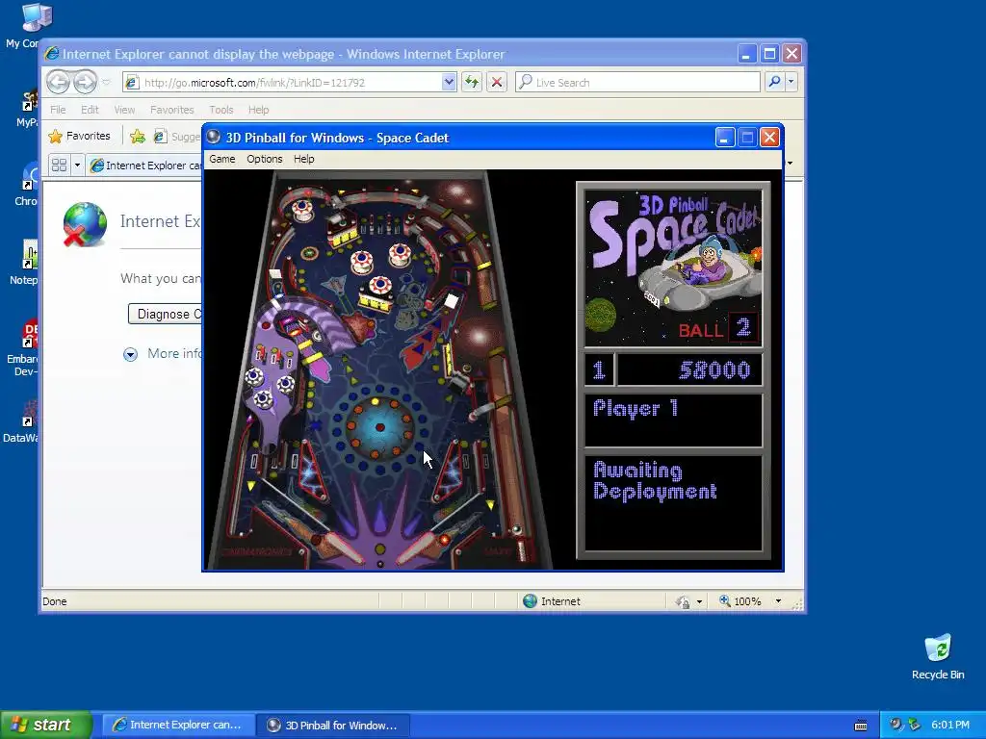The width and height of the screenshot is (986, 739).
Task: Open the Help menu in Internet Explorer
Action: pyautogui.click(x=258, y=110)
